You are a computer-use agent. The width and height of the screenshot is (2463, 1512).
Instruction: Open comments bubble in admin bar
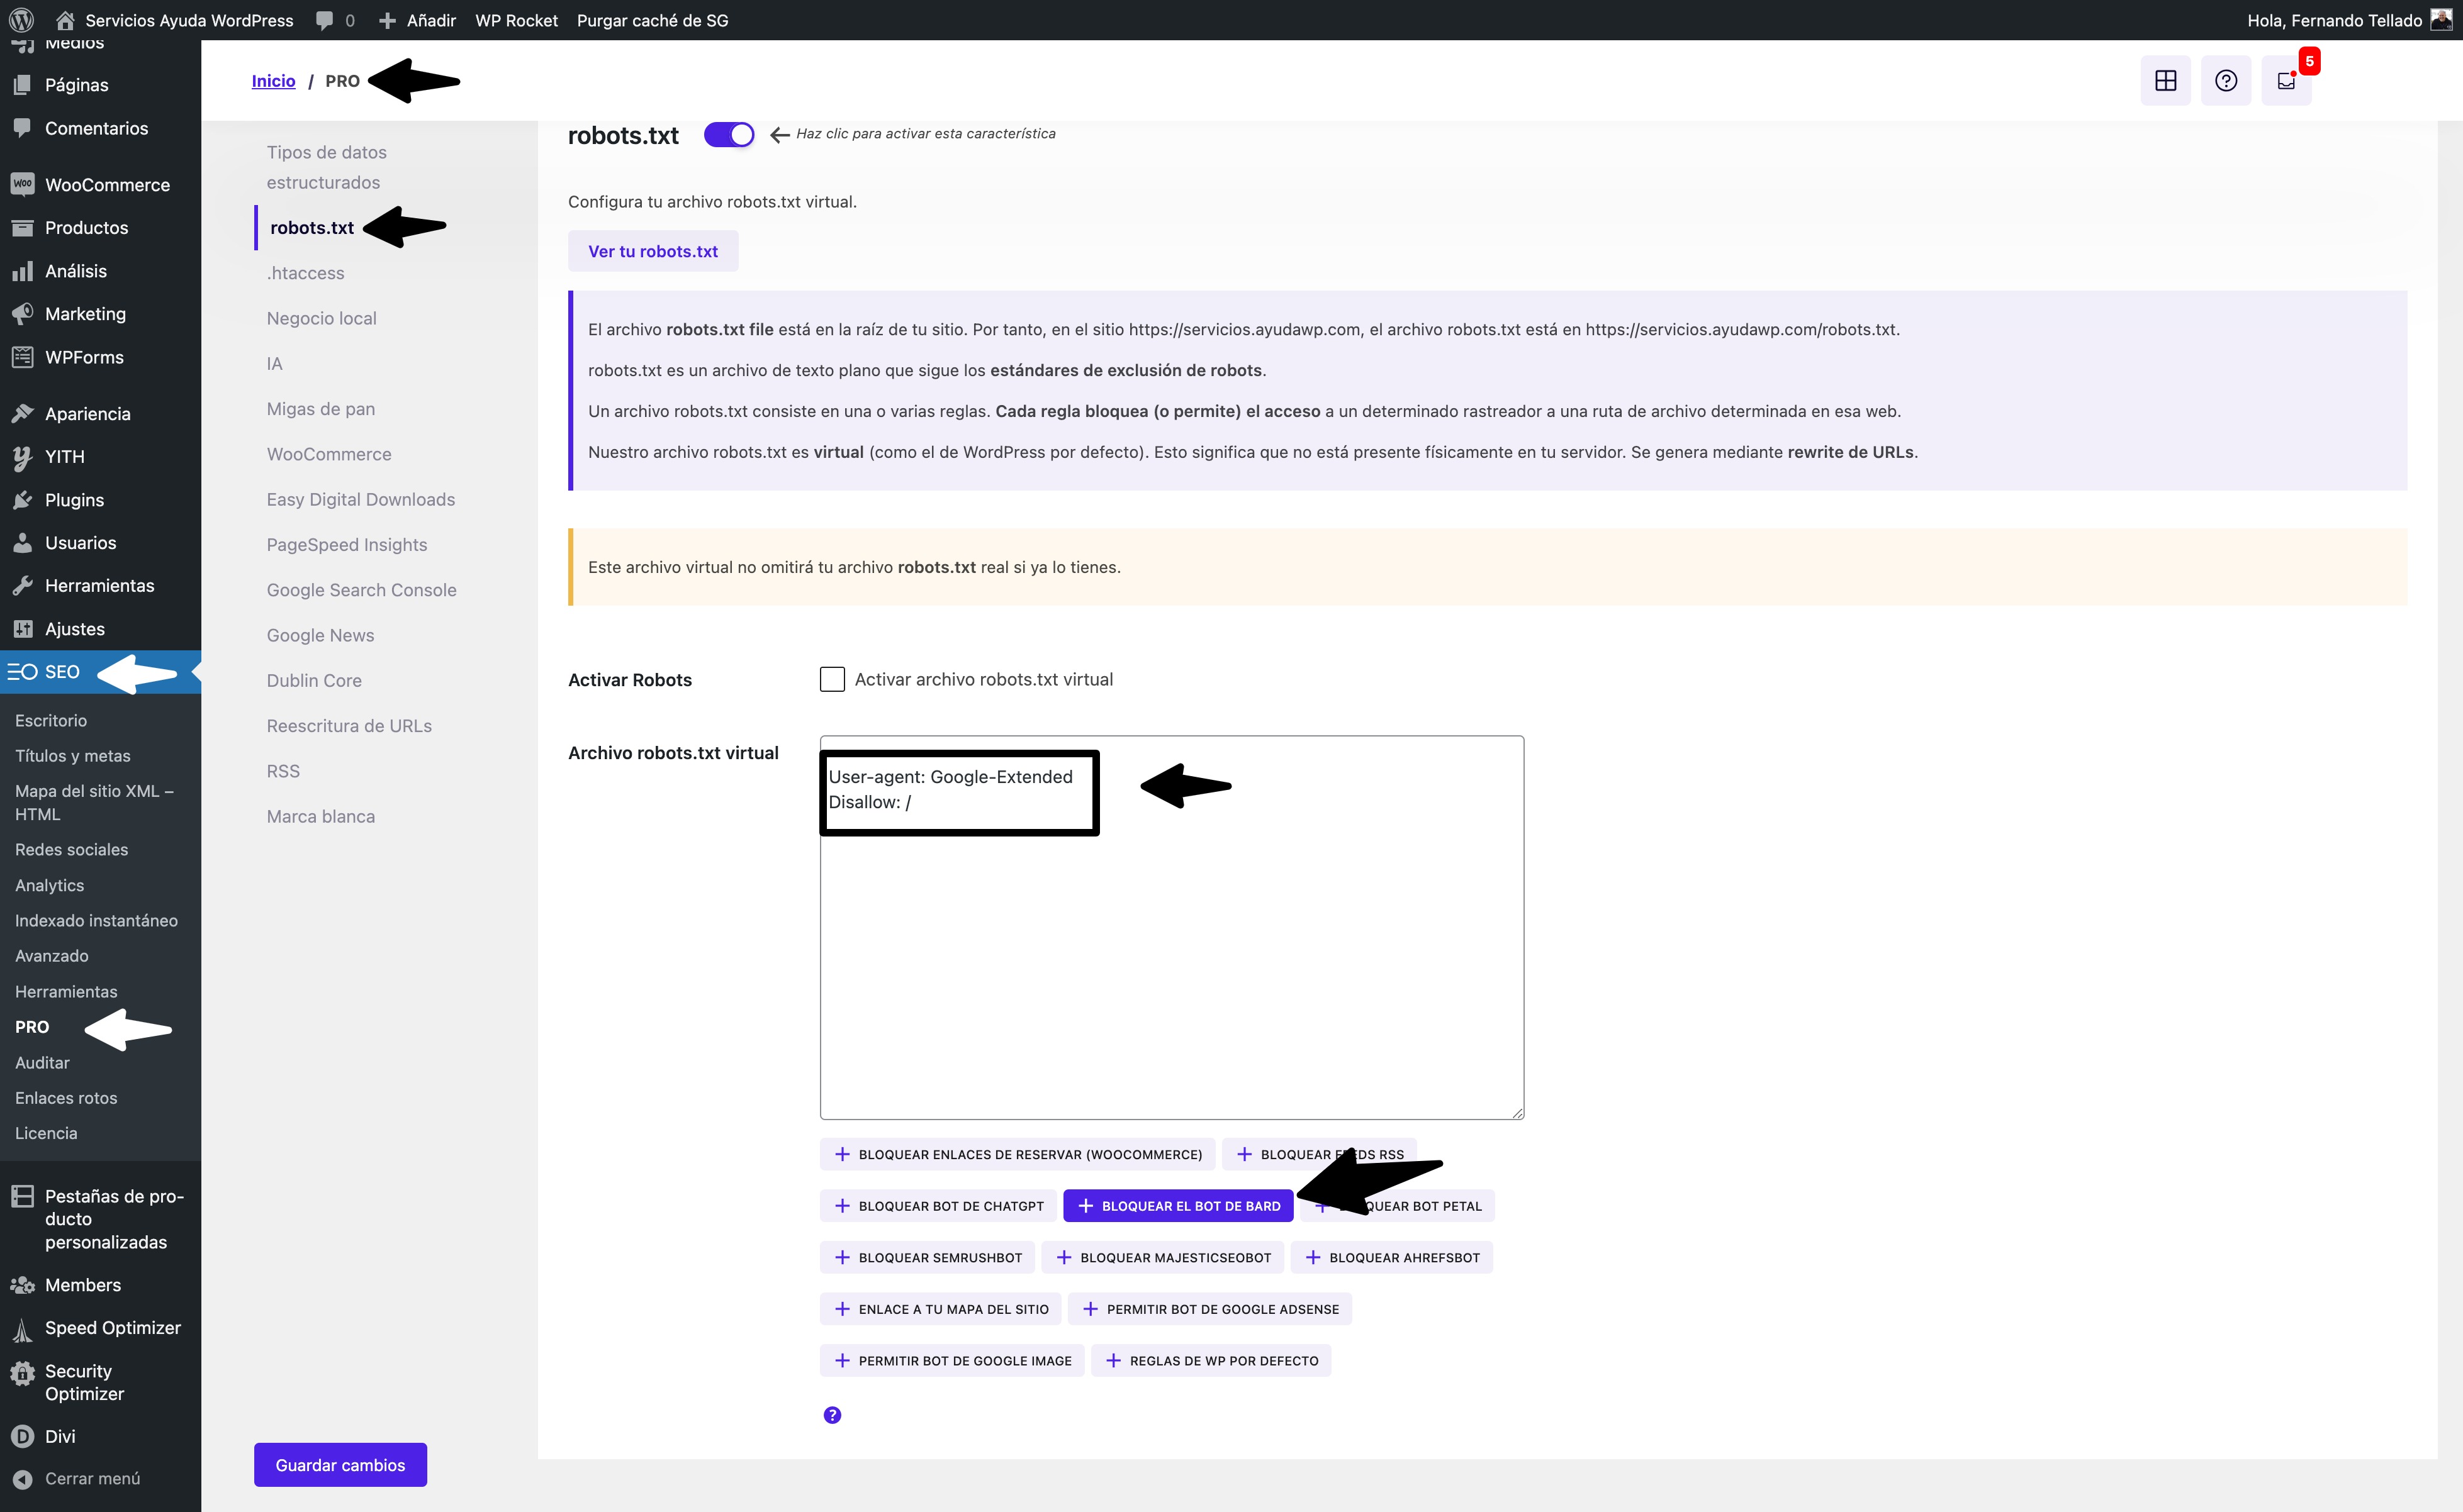(334, 20)
